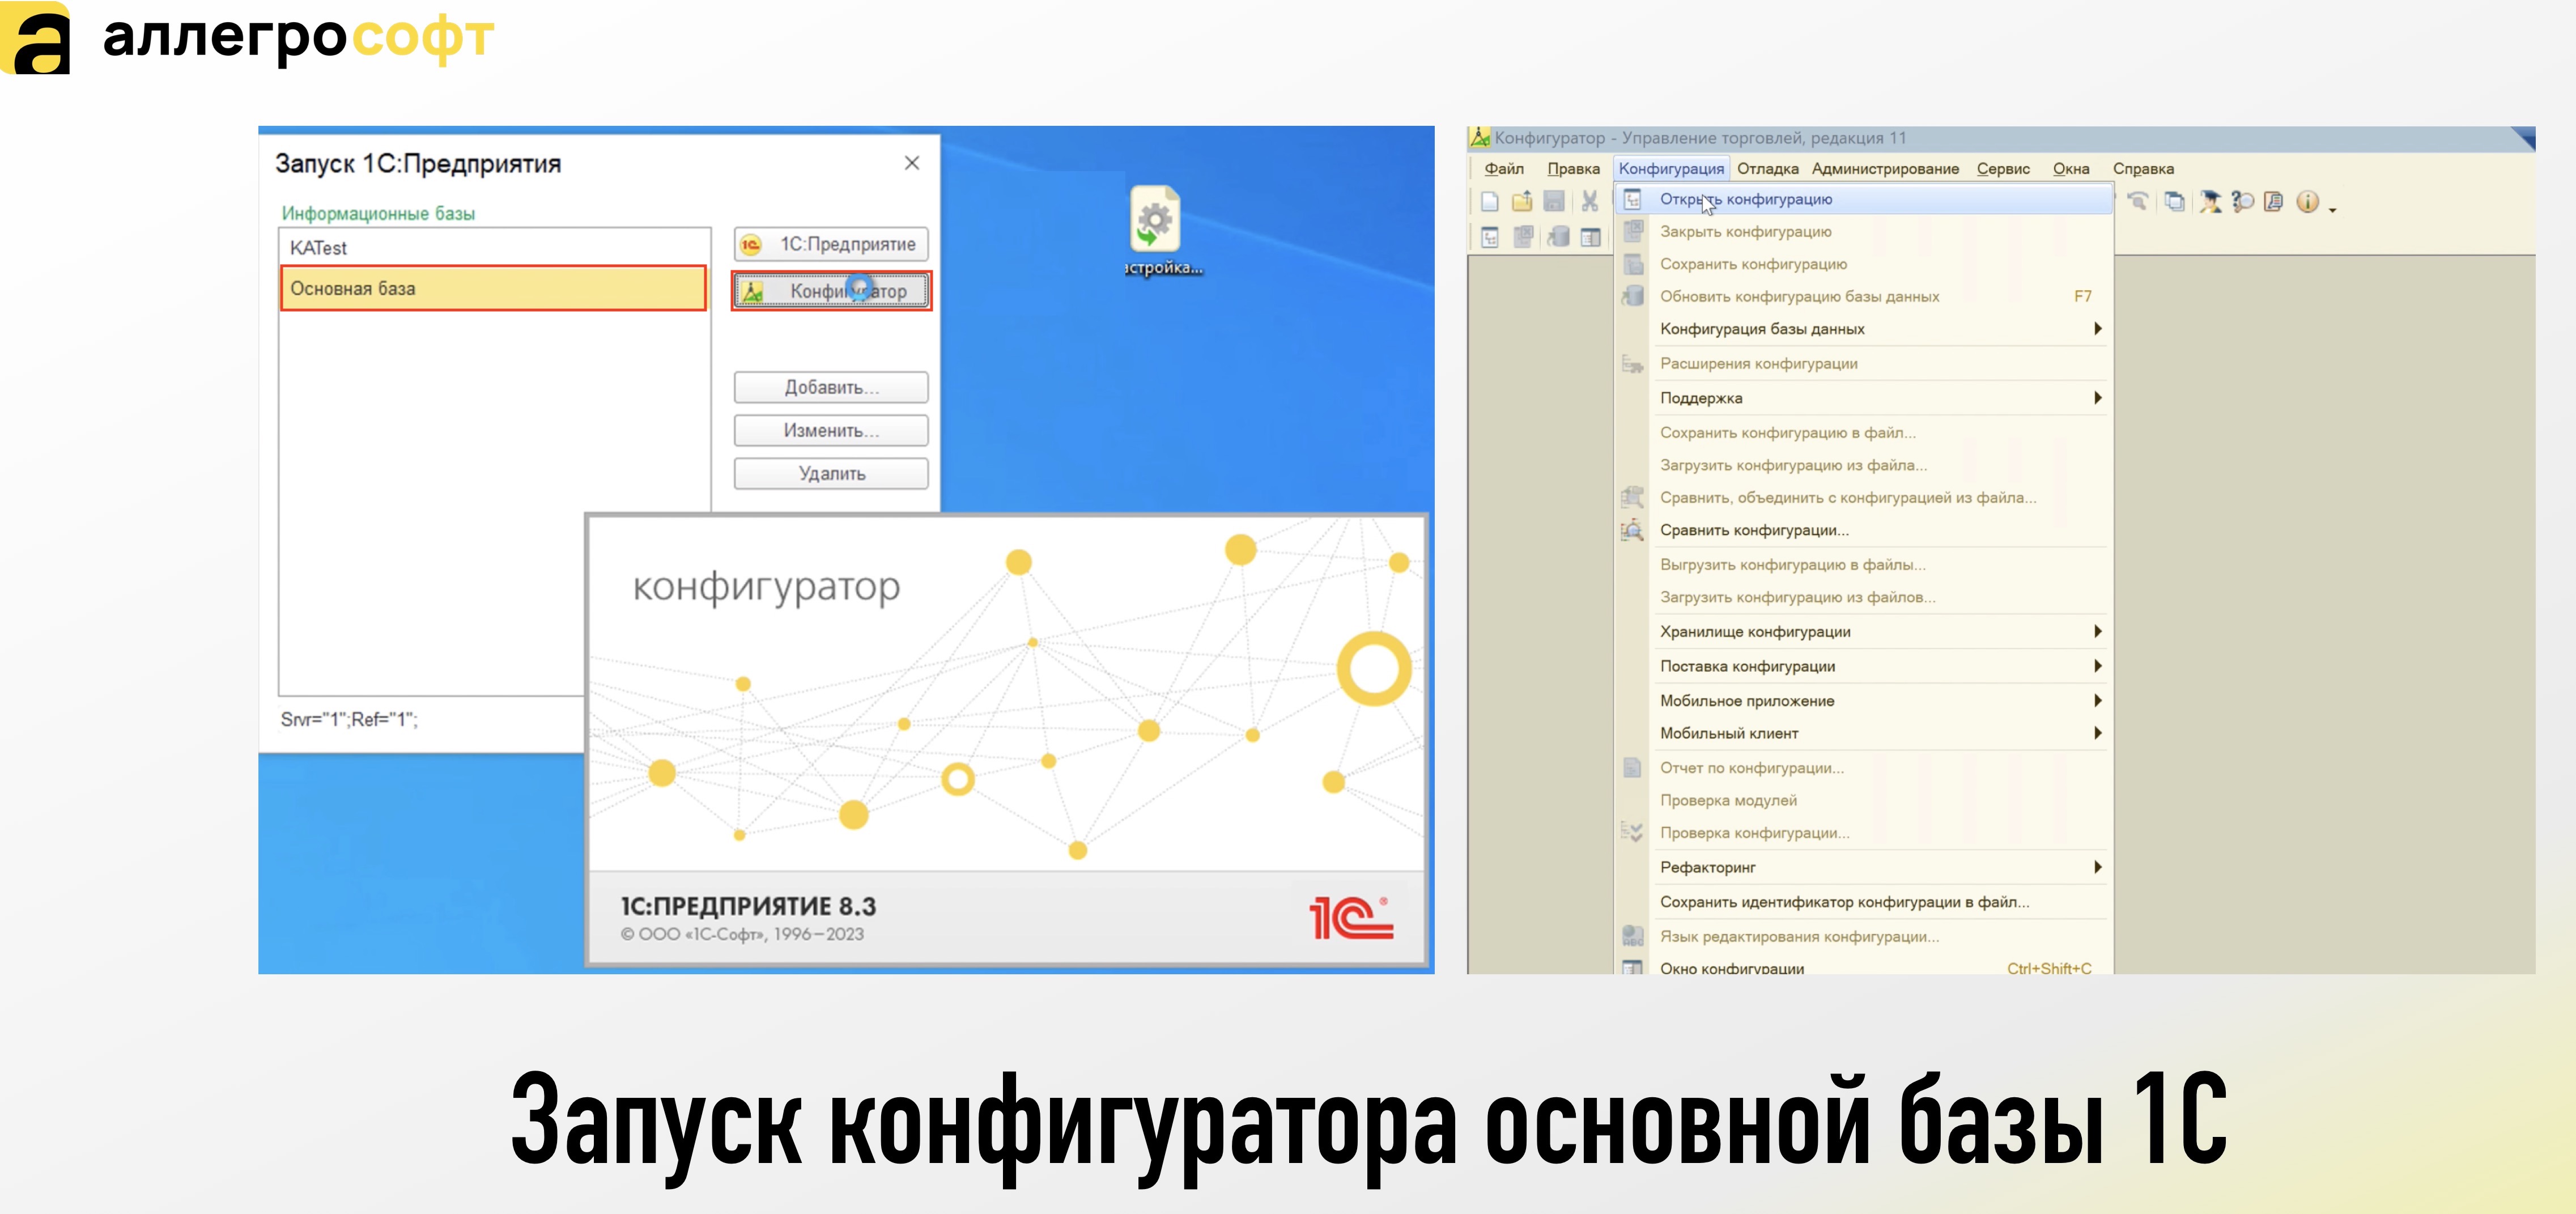2576x1214 pixels.
Task: Choose Окно конфигурации menu entry
Action: click(1865, 967)
